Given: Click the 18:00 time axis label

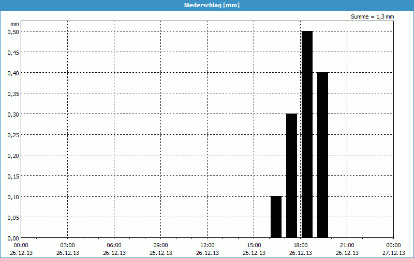Looking at the screenshot, I should [x=301, y=245].
